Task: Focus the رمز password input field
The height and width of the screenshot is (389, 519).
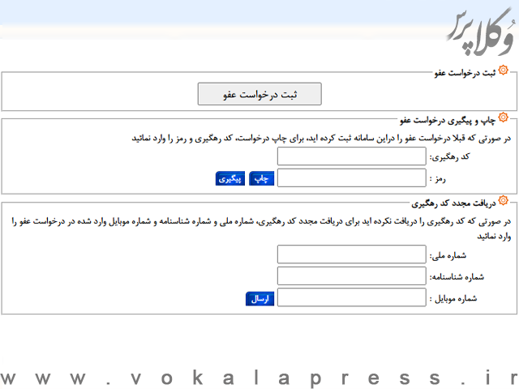Action: [351, 178]
